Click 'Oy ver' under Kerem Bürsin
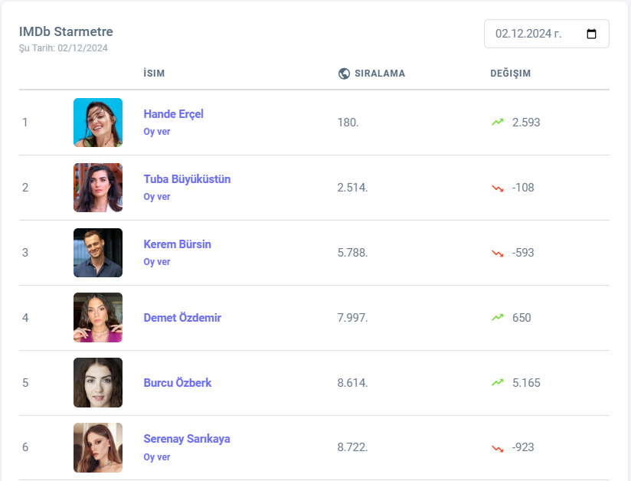 coord(157,262)
